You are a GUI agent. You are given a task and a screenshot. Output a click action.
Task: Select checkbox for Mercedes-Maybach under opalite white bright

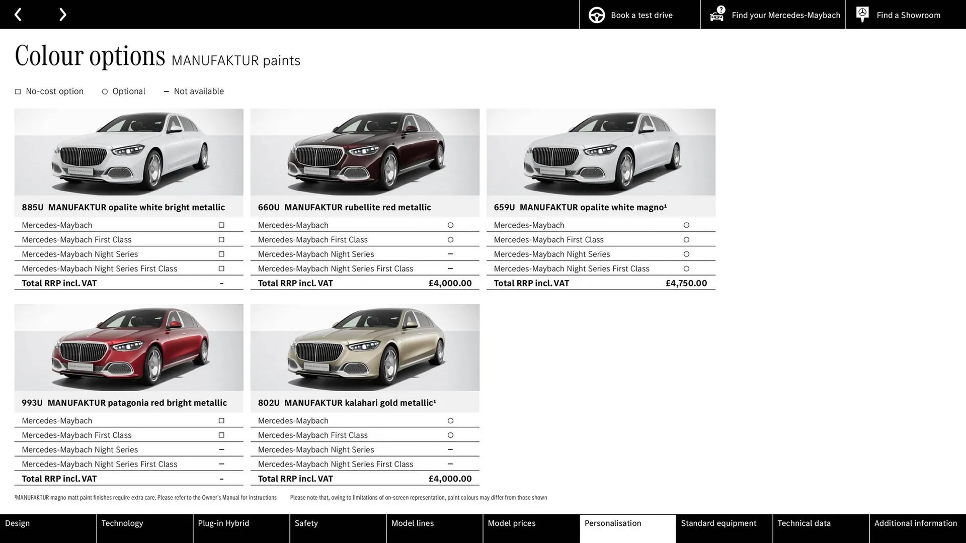pos(221,225)
